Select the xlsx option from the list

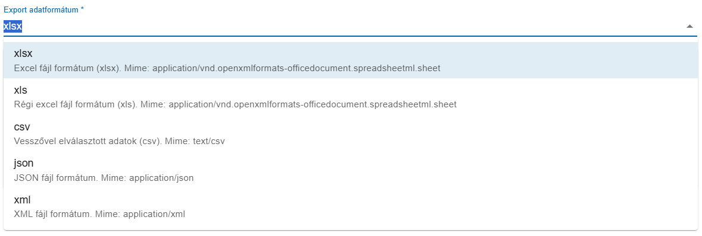click(351, 60)
